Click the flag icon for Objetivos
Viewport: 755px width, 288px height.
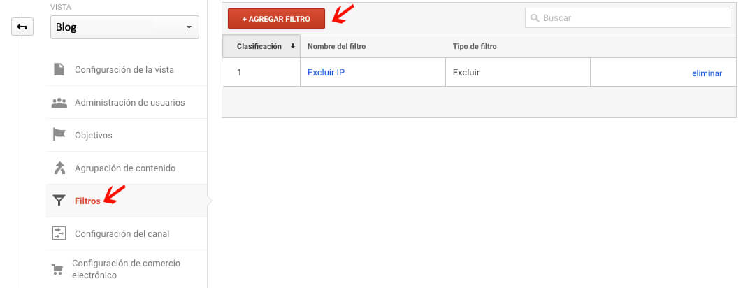pyautogui.click(x=59, y=135)
